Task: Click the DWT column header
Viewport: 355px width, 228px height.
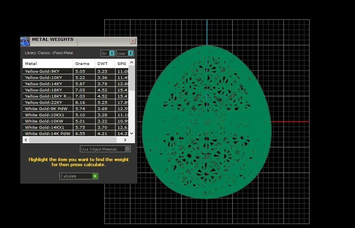Action: point(105,64)
